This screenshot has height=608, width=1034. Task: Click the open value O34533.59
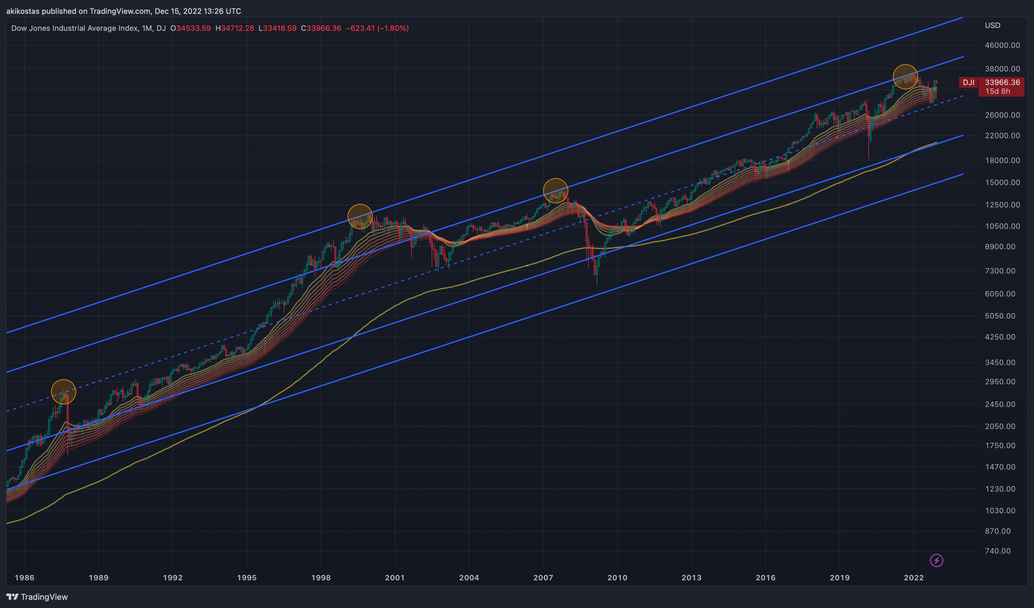tap(190, 28)
